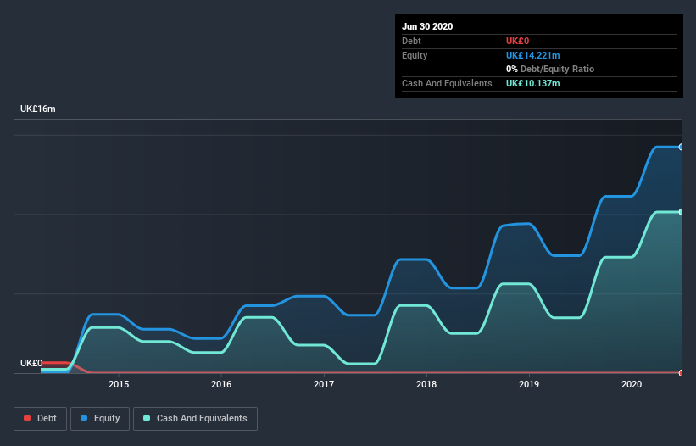Image resolution: width=696 pixels, height=446 pixels.
Task: Click the Jun 30 2020 tooltip date
Action: 427,26
